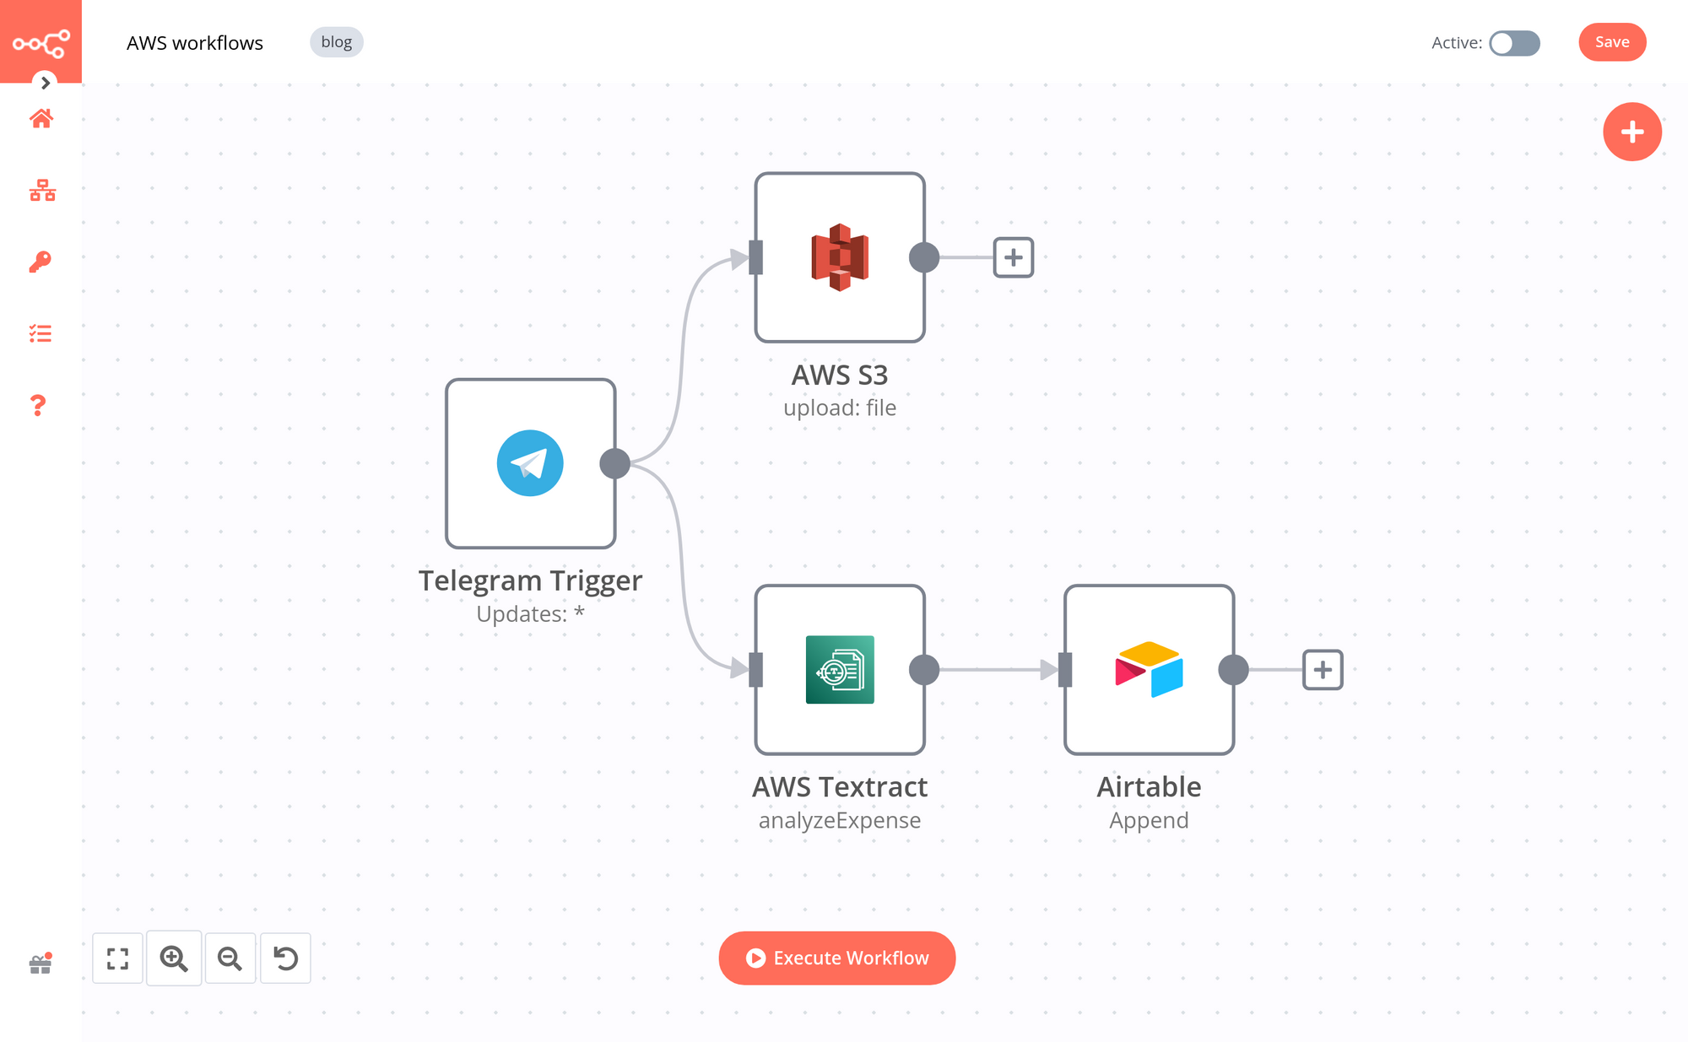
Task: Select the Telegram Trigger node
Action: pyautogui.click(x=531, y=463)
